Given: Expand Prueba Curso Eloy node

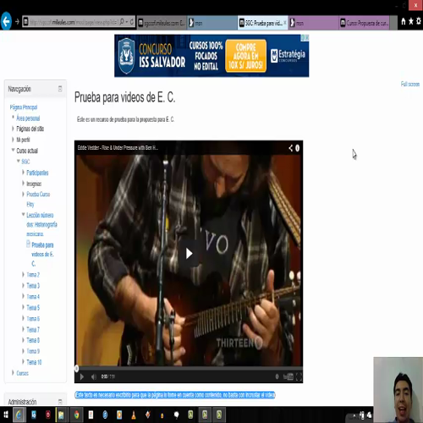Looking at the screenshot, I should [x=24, y=194].
